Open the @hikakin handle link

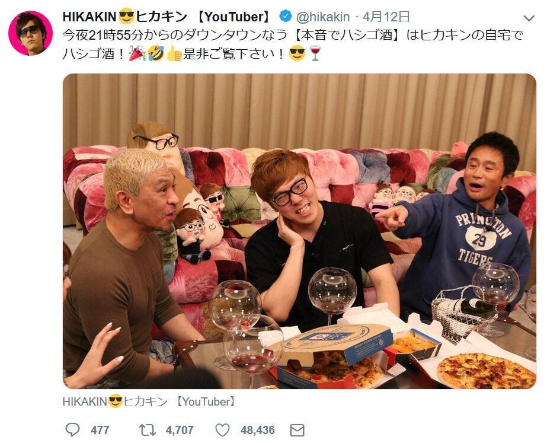(322, 17)
